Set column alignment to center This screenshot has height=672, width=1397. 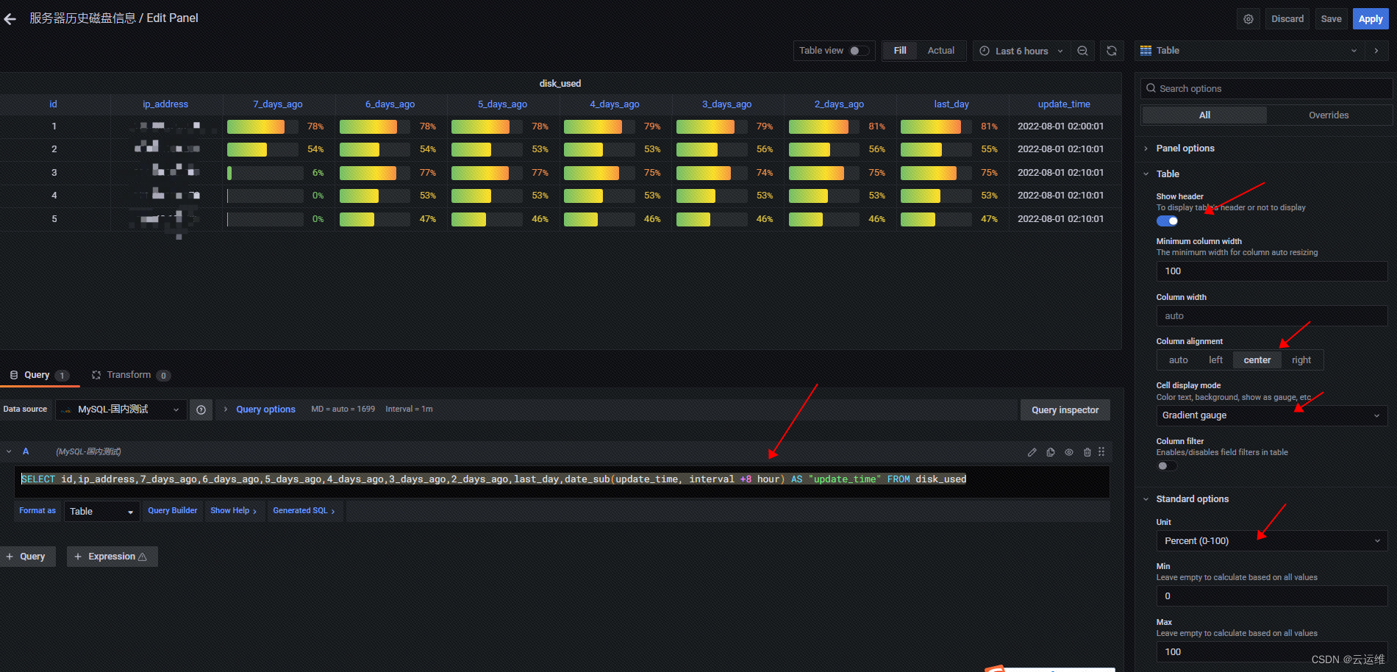point(1257,360)
